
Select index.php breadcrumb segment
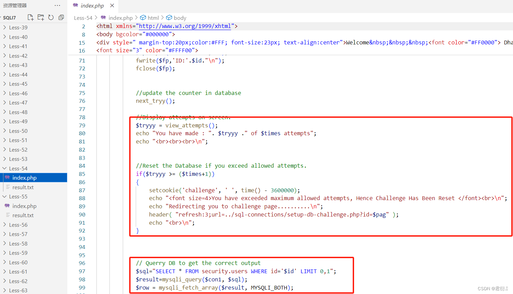pyautogui.click(x=120, y=18)
